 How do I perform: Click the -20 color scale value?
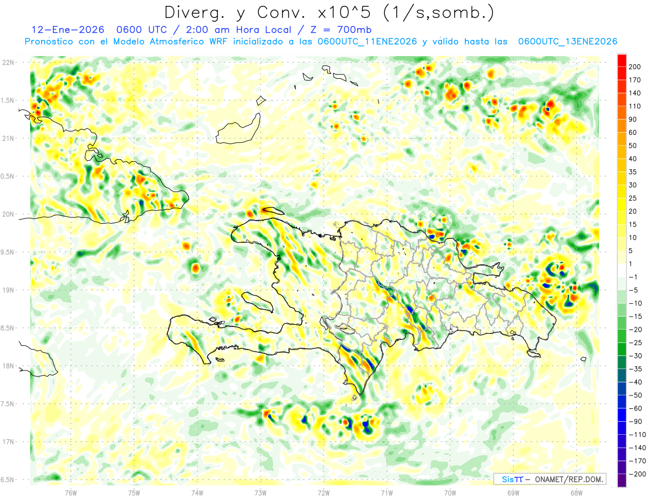point(636,329)
